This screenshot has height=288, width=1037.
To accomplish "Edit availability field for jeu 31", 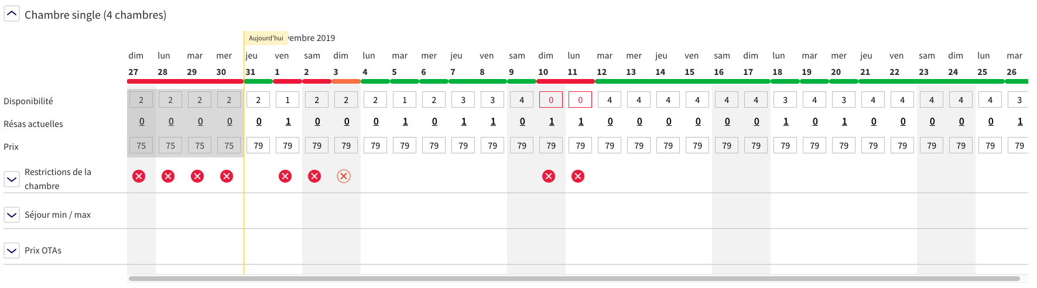I will click(258, 100).
